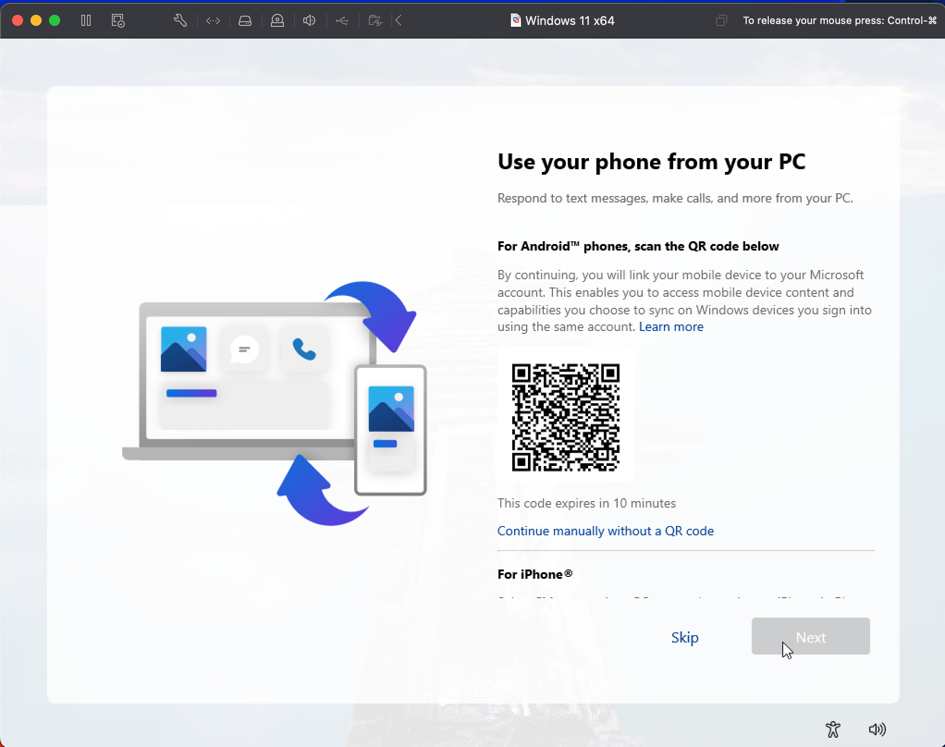Open the Learn more link

(x=671, y=327)
